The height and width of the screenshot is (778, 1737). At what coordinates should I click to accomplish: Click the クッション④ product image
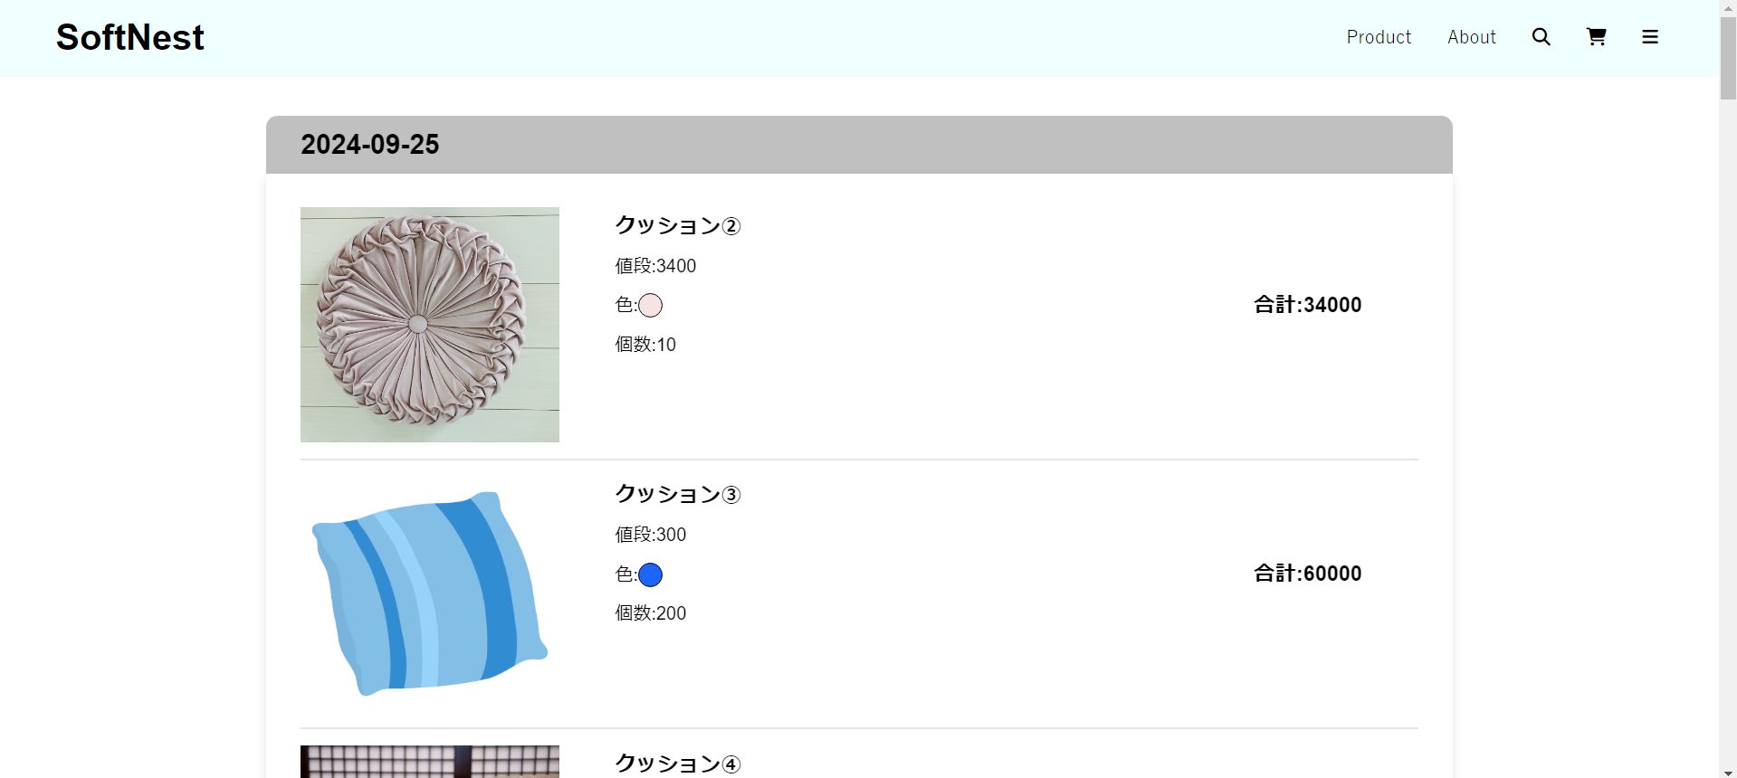point(430,762)
